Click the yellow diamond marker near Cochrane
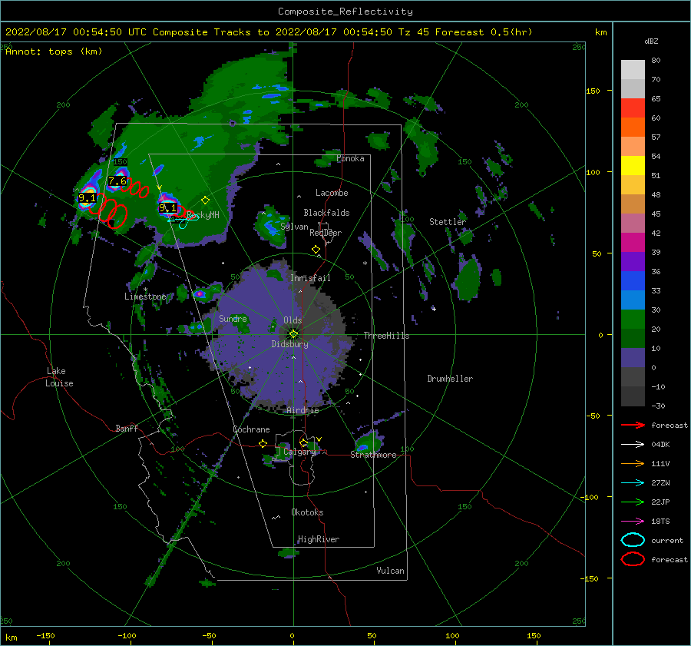The height and width of the screenshot is (646, 691). click(263, 444)
